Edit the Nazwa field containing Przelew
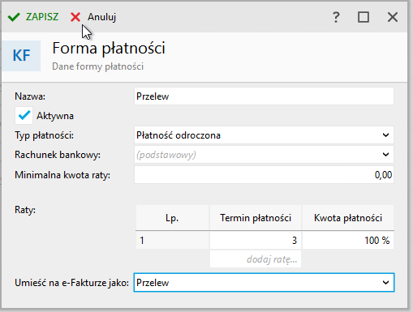 [264, 96]
